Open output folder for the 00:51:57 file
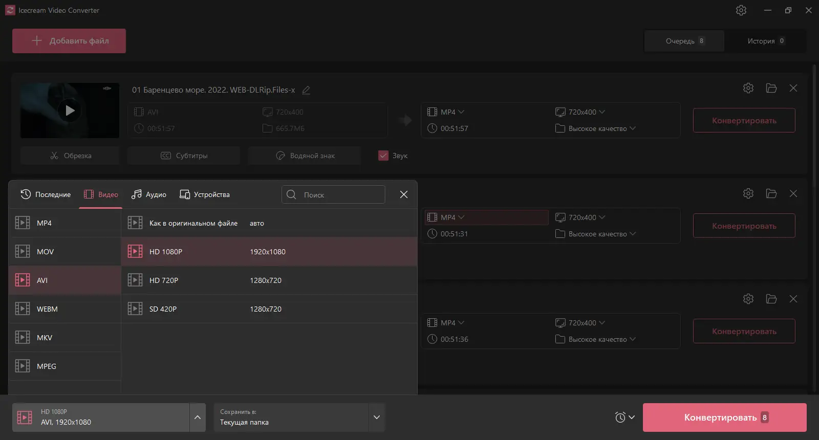Screen dimensions: 819x440 tap(771, 88)
